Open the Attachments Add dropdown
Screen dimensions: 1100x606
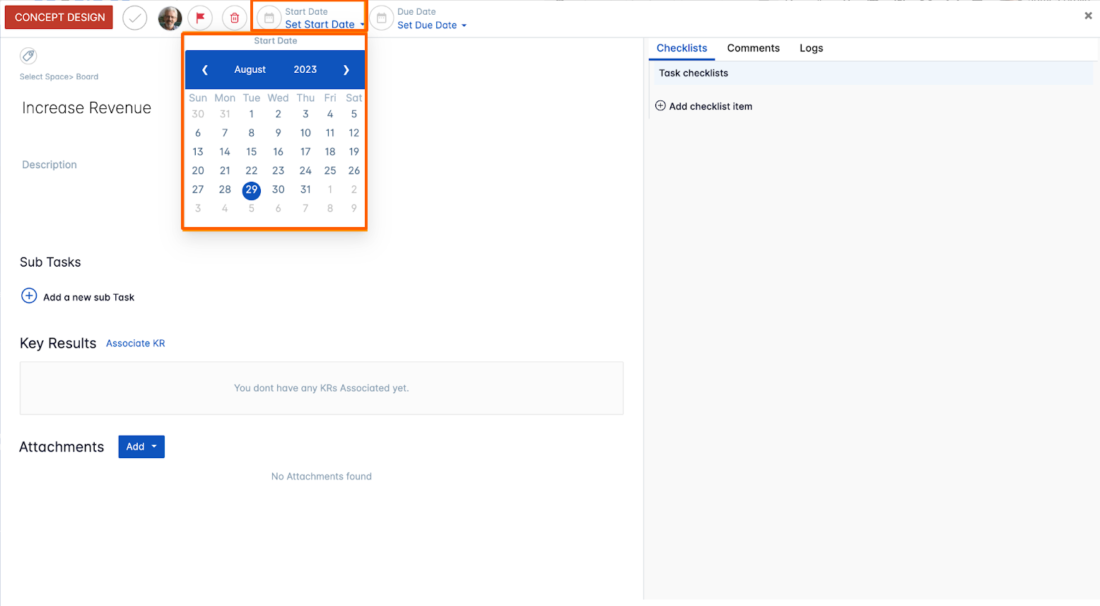point(141,446)
